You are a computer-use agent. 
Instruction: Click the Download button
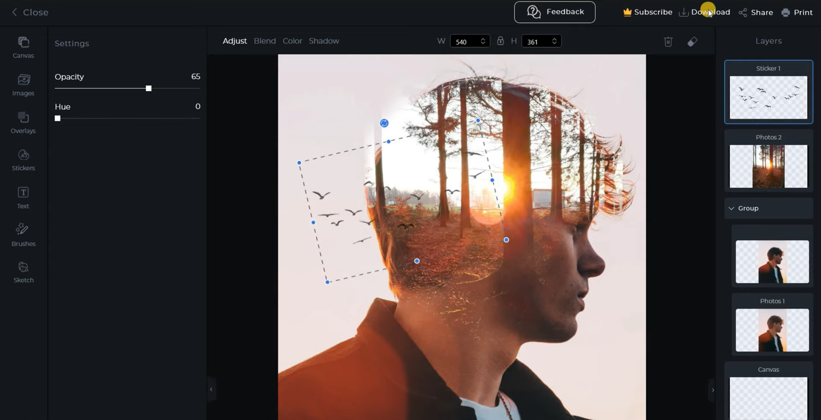tap(704, 12)
